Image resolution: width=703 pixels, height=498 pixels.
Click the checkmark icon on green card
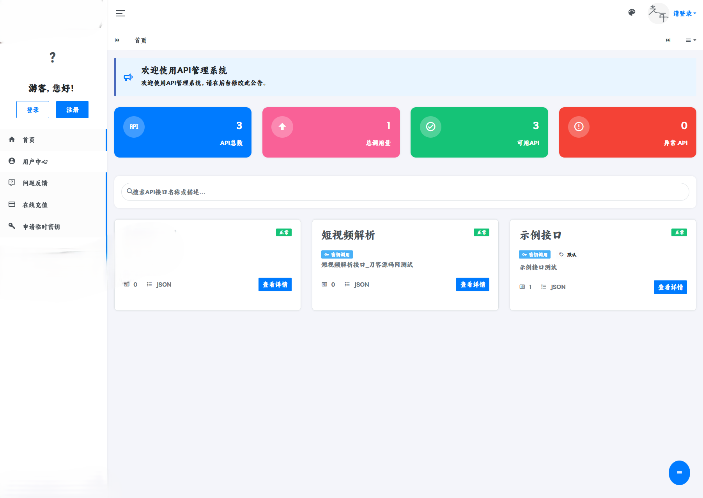pos(430,127)
